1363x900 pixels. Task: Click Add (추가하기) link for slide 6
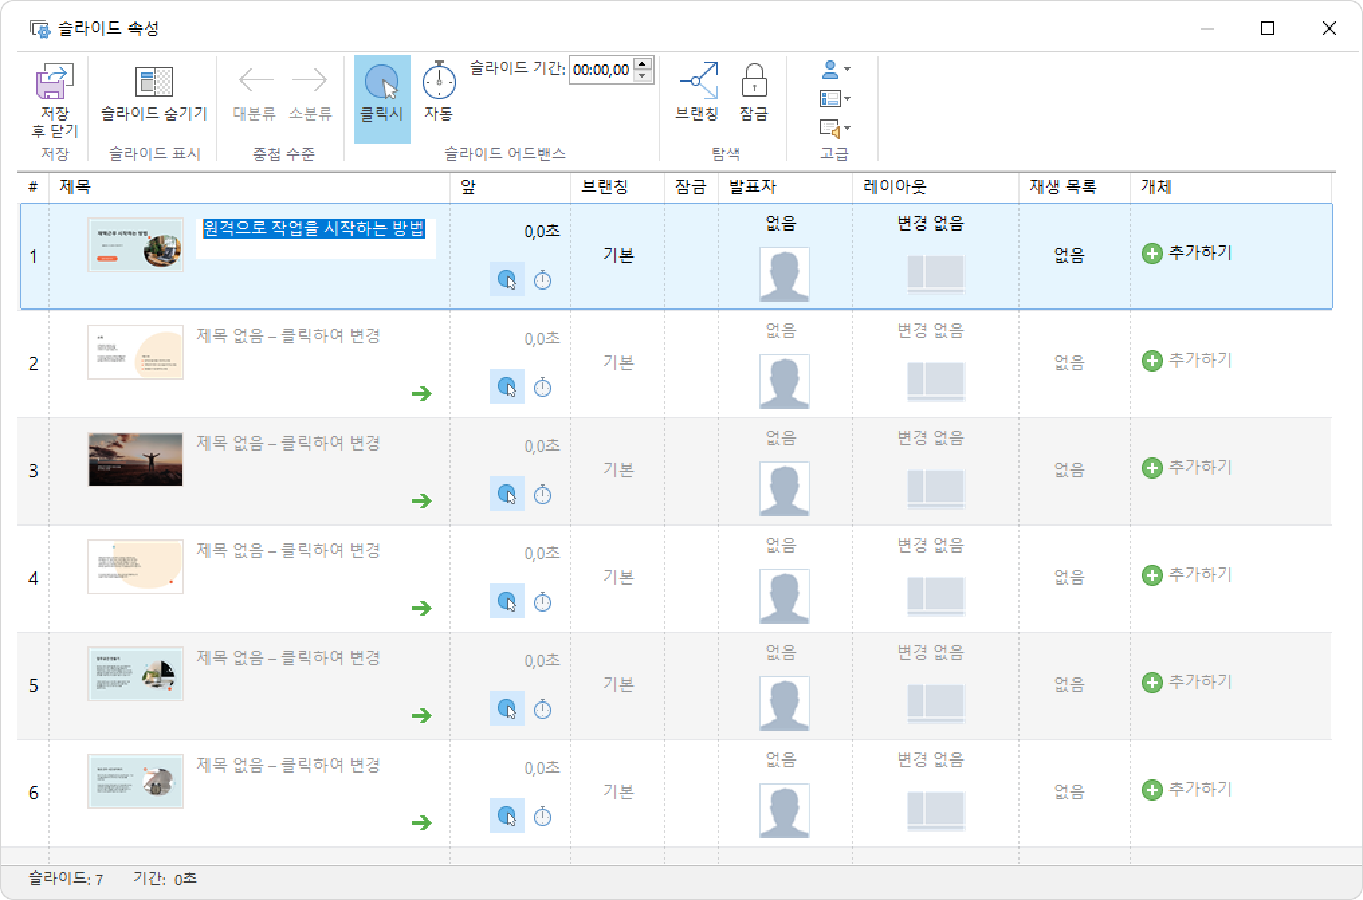tap(1199, 789)
